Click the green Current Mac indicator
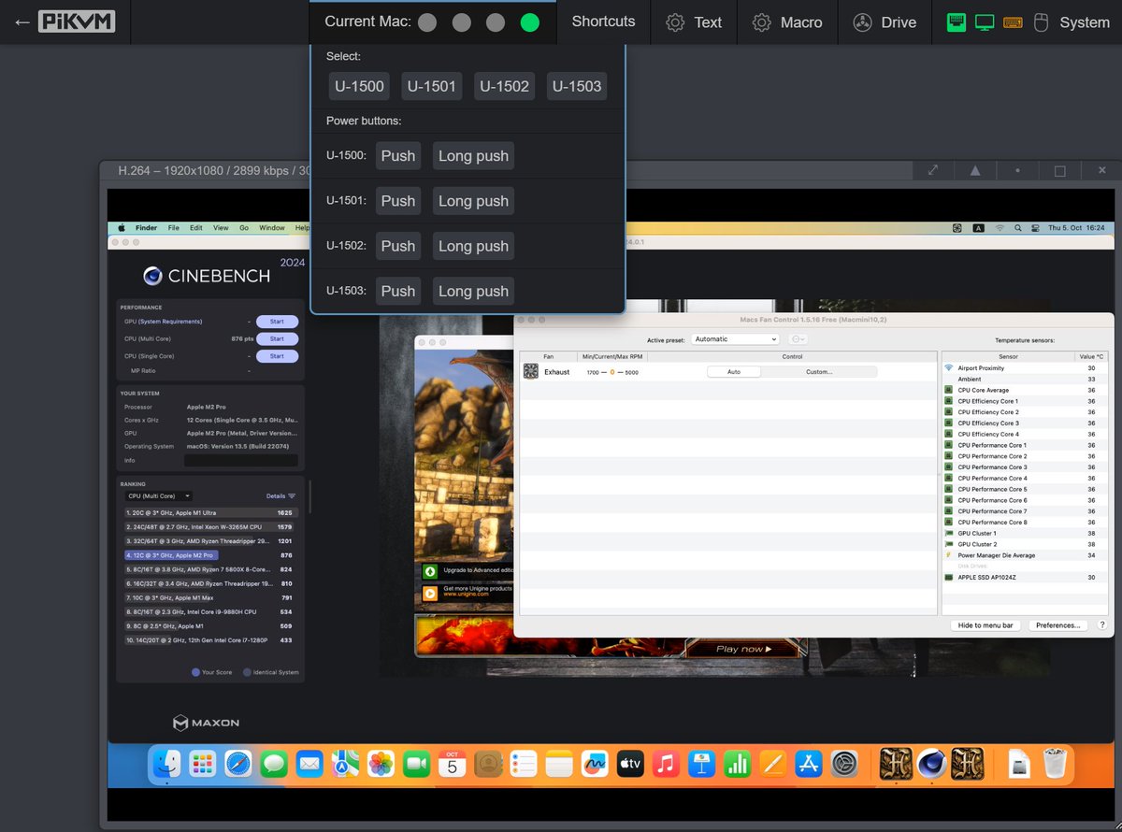 pyautogui.click(x=530, y=22)
